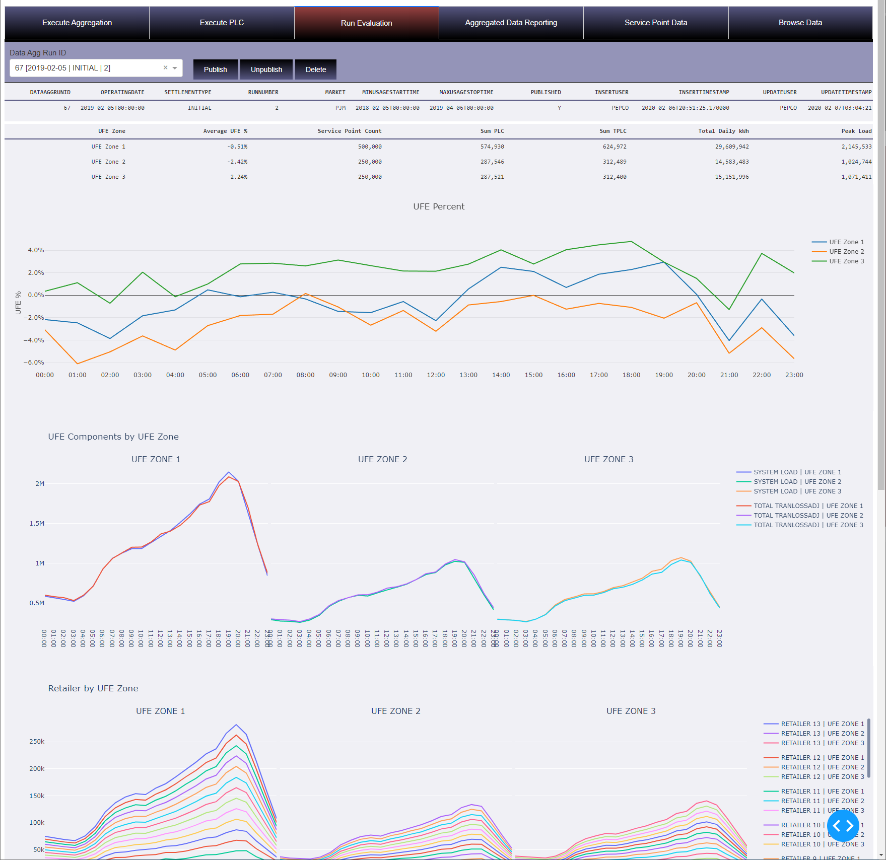The height and width of the screenshot is (860, 886).
Task: Click the "-0.51%" Average UFE cell
Action: tap(237, 147)
